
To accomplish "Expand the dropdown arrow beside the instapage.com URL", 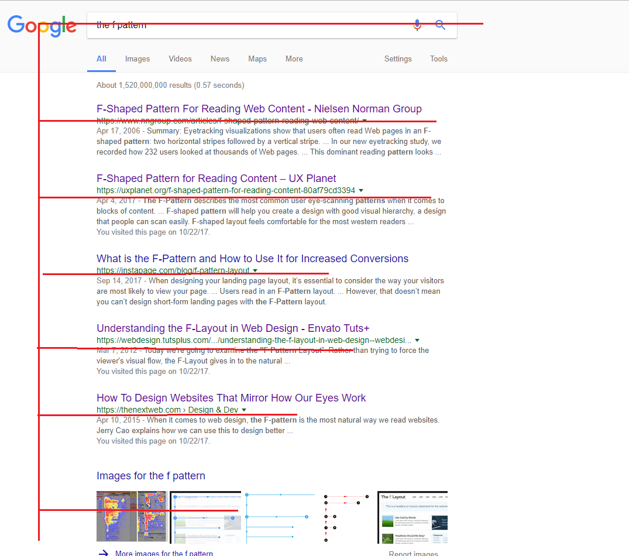I will pos(255,270).
